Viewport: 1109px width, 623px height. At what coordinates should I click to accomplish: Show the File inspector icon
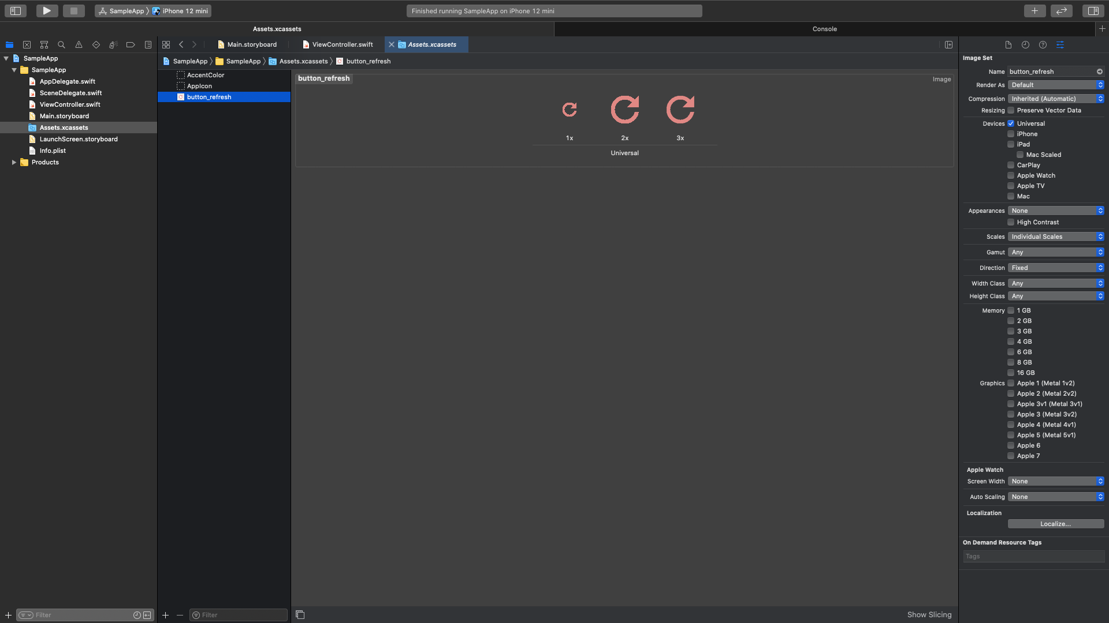pyautogui.click(x=1008, y=45)
